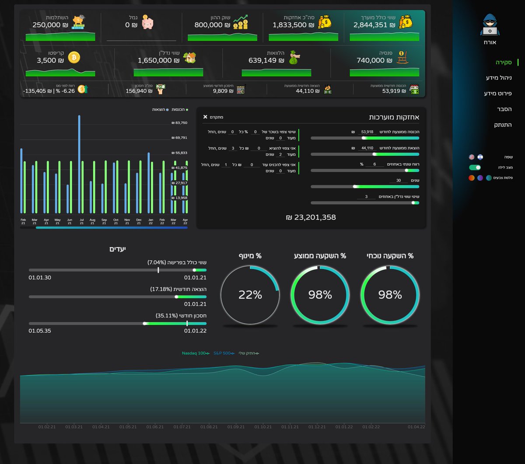Screen dimensions: 525x464
Task: Select the orange-red color palette swatch
Action: [471, 178]
